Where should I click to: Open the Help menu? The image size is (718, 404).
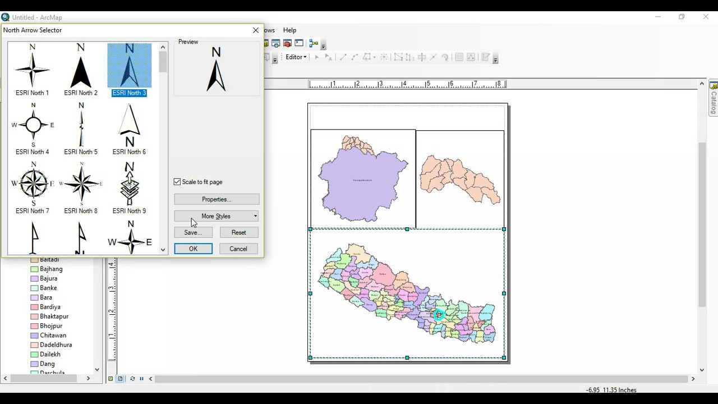[289, 30]
